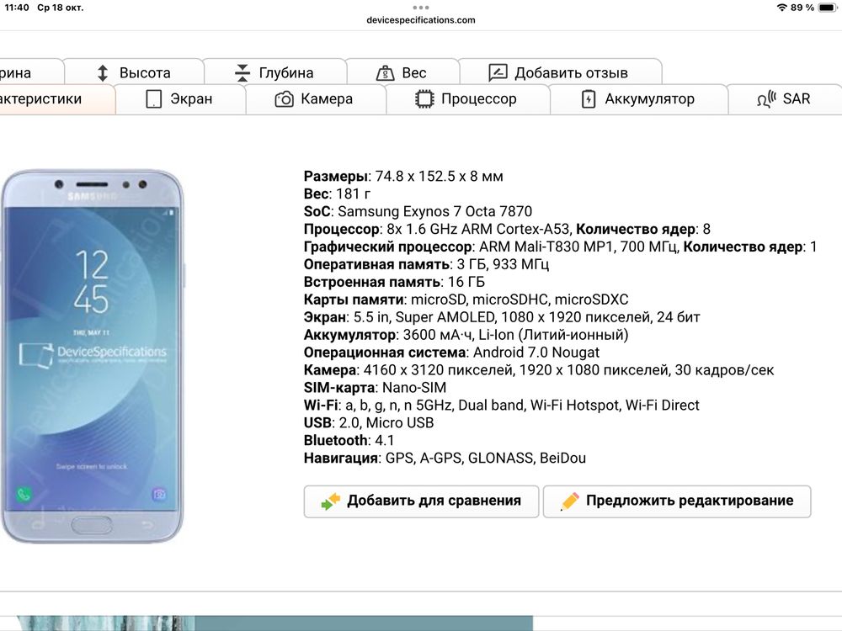This screenshot has height=631, width=842.
Task: Click the height arrows icon
Action: pyautogui.click(x=103, y=73)
